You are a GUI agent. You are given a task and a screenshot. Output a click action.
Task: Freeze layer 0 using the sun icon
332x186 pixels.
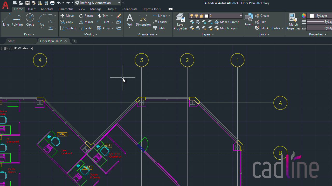196,16
